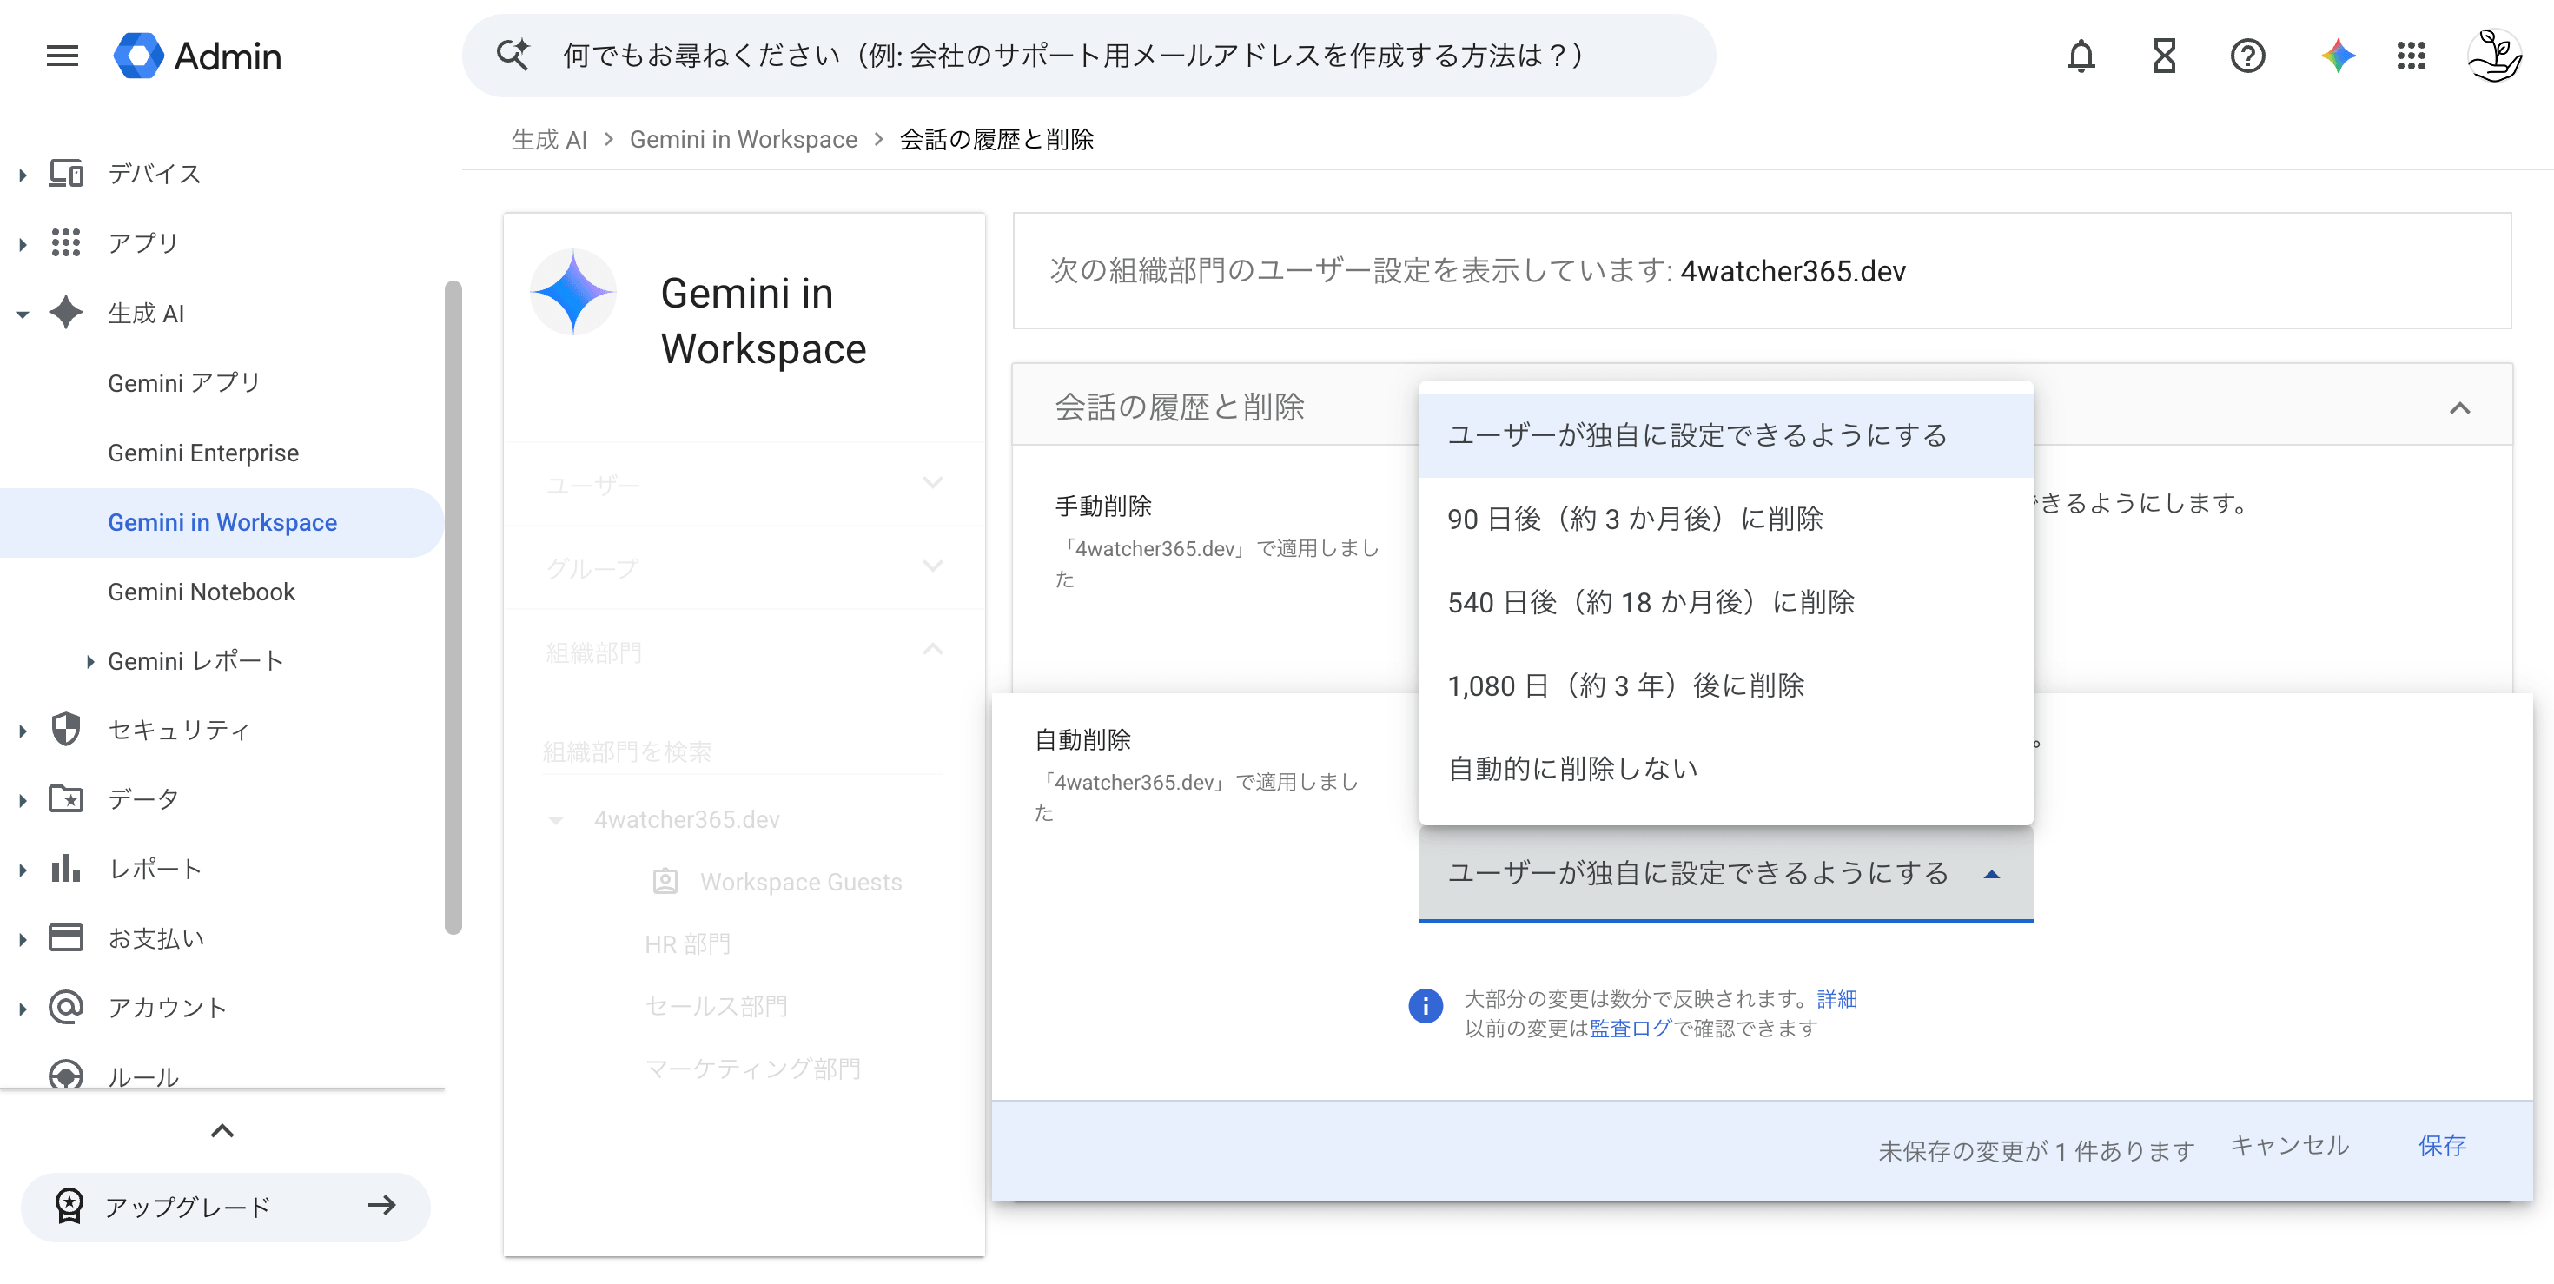Open Gemini Notebook in sidebar
The width and height of the screenshot is (2554, 1284).
[202, 591]
